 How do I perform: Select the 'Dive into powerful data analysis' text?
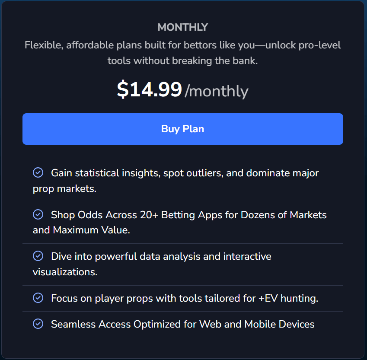pyautogui.click(x=161, y=256)
